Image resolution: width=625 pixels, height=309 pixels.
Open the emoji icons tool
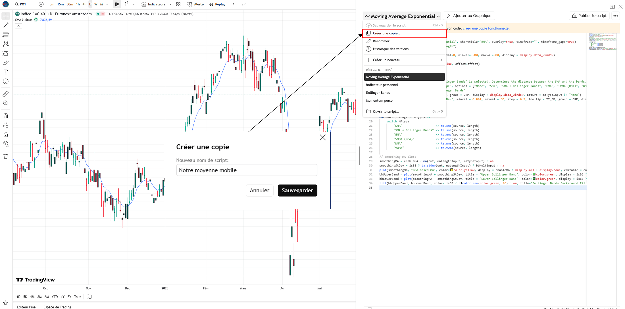(6, 82)
